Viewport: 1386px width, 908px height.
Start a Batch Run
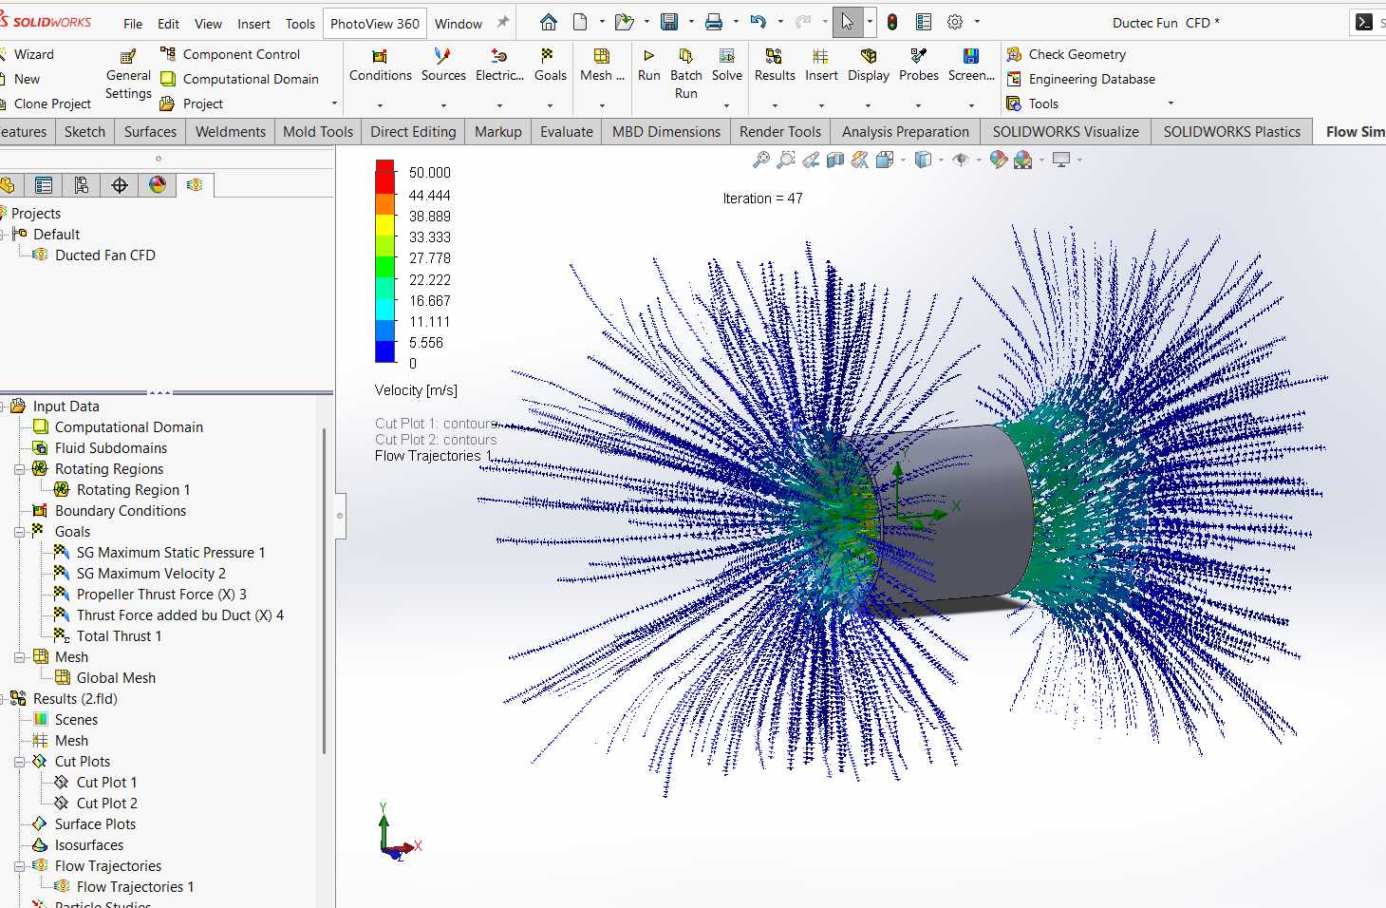point(685,74)
